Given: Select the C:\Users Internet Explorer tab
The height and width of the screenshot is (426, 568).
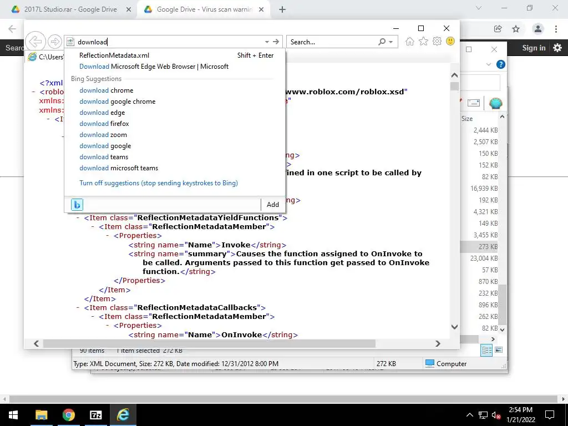Looking at the screenshot, I should point(45,57).
